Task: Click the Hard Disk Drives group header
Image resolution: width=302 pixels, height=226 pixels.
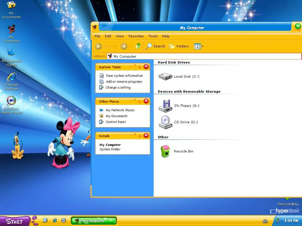Action: [x=174, y=62]
